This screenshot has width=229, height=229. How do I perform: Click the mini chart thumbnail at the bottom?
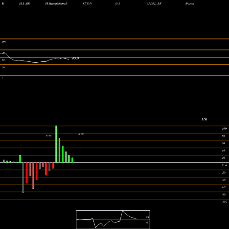tap(113, 219)
